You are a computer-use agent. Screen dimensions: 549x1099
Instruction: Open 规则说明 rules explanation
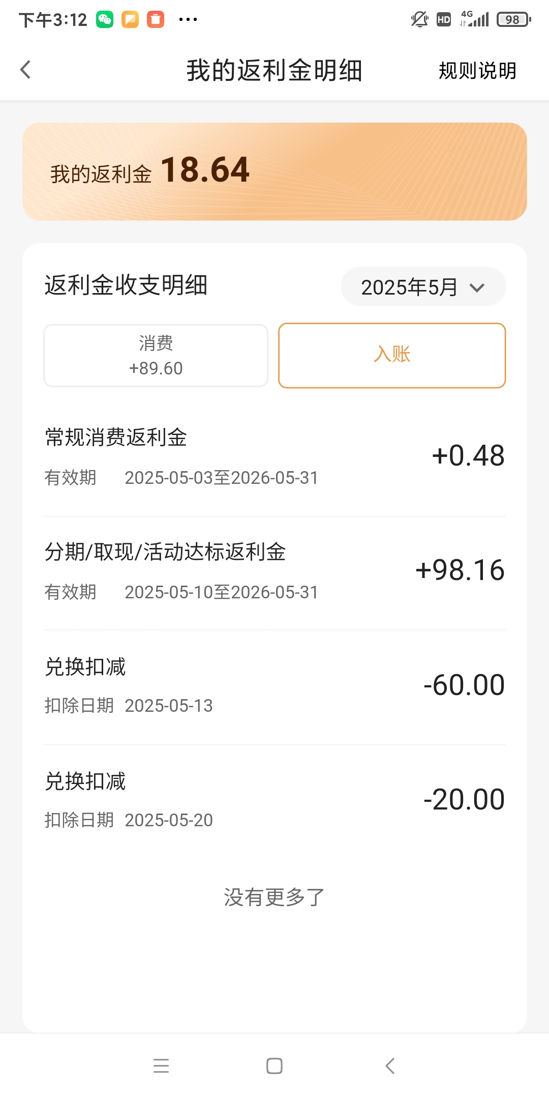pos(477,71)
